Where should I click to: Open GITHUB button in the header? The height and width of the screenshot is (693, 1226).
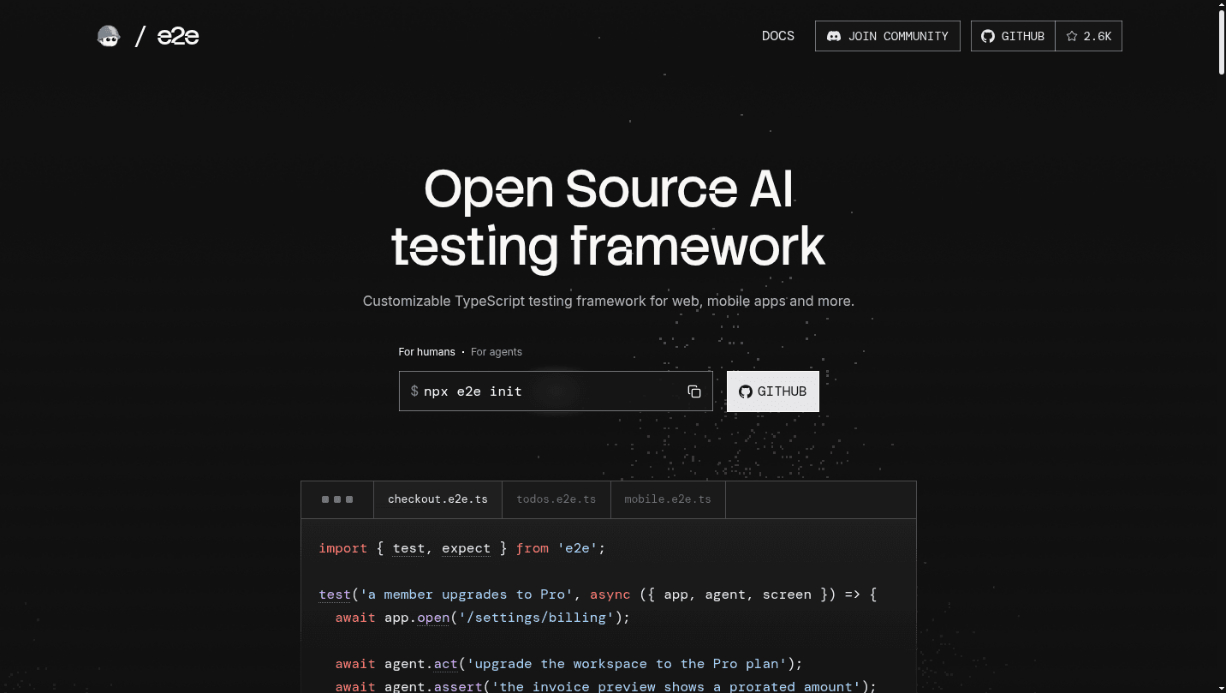click(x=1013, y=36)
